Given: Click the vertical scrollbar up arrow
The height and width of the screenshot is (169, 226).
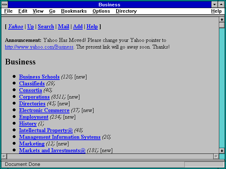Looking at the screenshot, I should [x=222, y=20].
